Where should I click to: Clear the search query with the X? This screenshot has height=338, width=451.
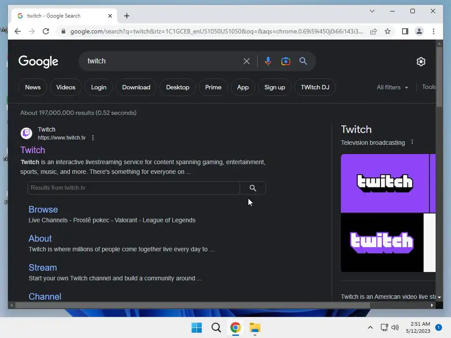247,61
